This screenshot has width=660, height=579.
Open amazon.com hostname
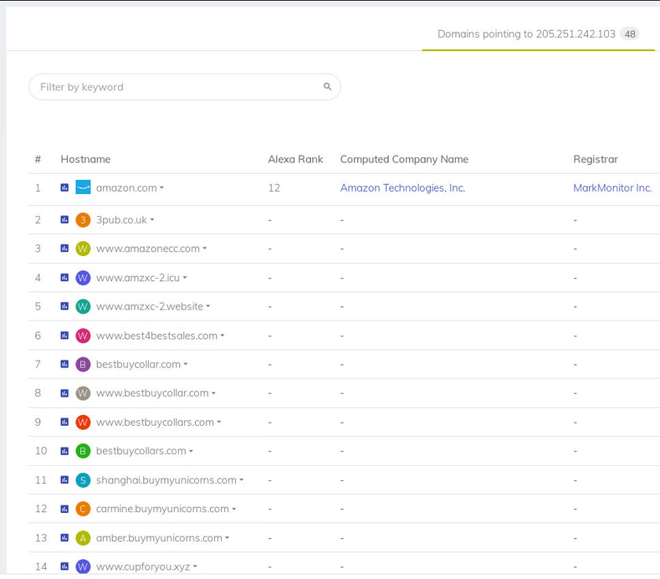(126, 187)
